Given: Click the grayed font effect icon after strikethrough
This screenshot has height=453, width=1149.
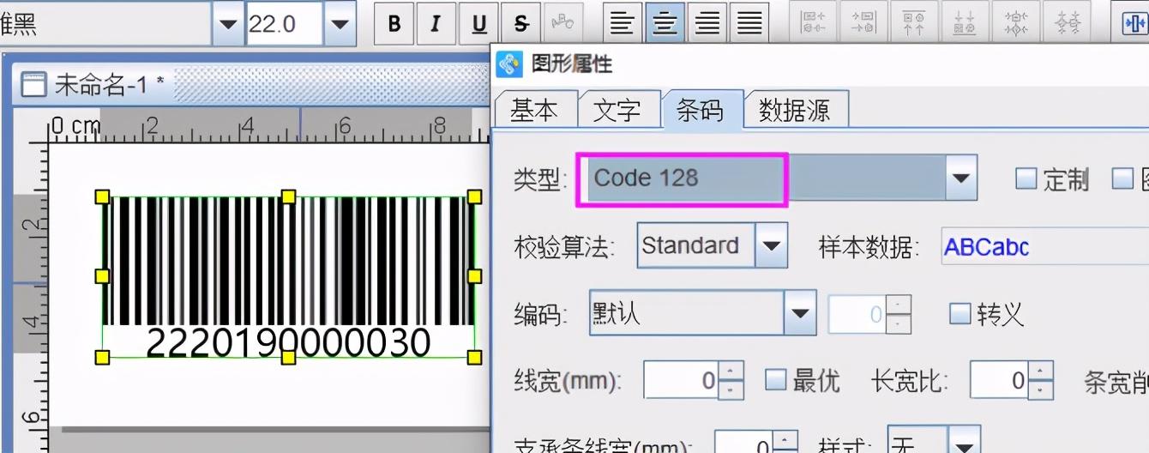Looking at the screenshot, I should coord(562,23).
